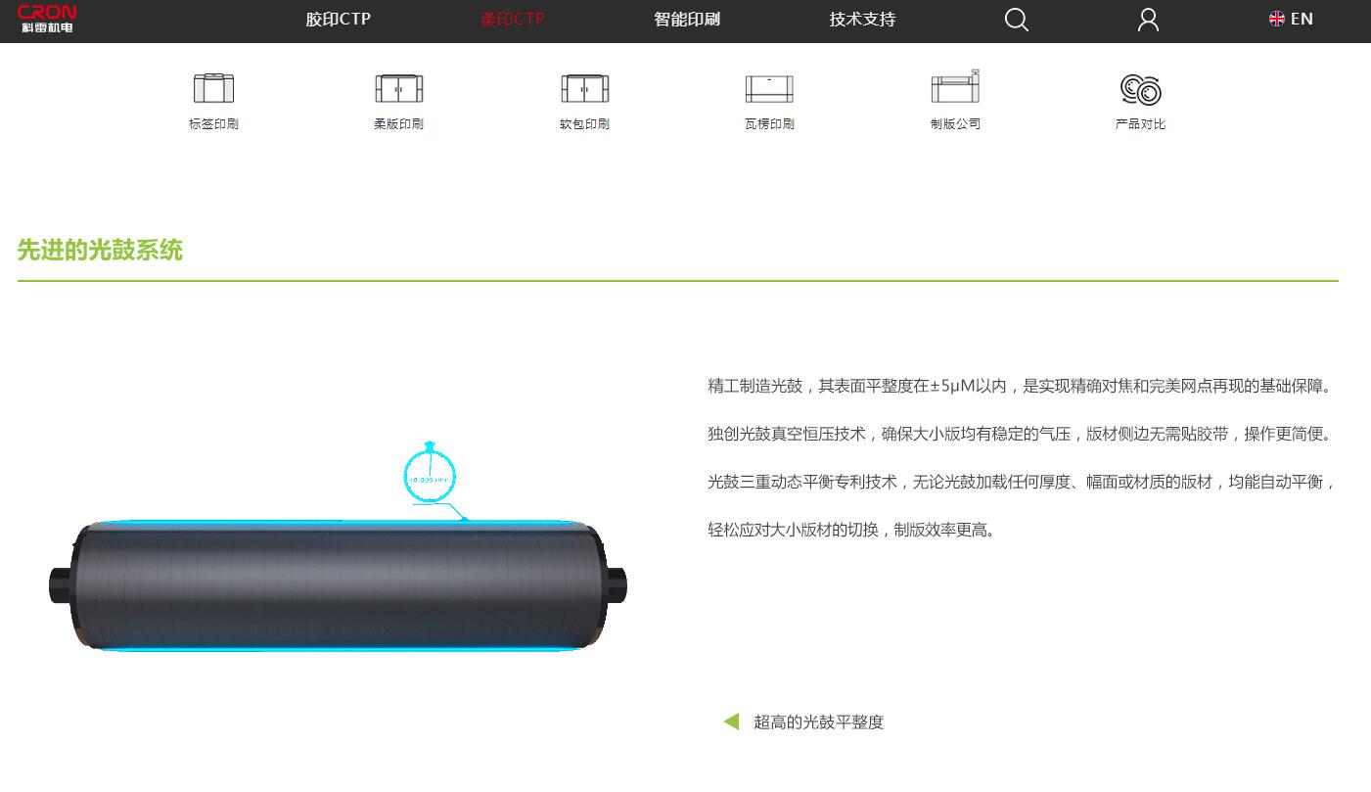
Task: Choose the 瓦楞印刷 machine icon
Action: [769, 88]
